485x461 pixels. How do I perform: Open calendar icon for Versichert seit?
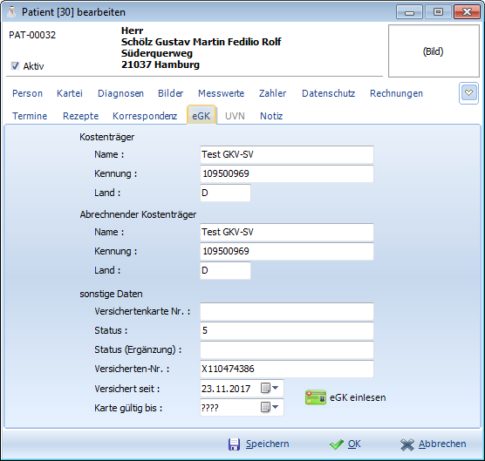click(265, 388)
